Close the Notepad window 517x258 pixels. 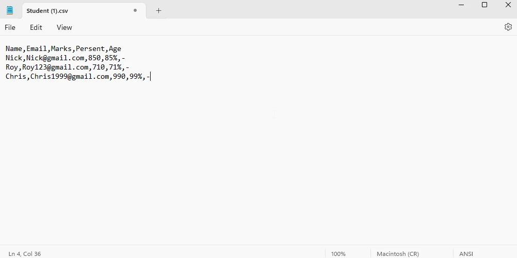click(508, 5)
